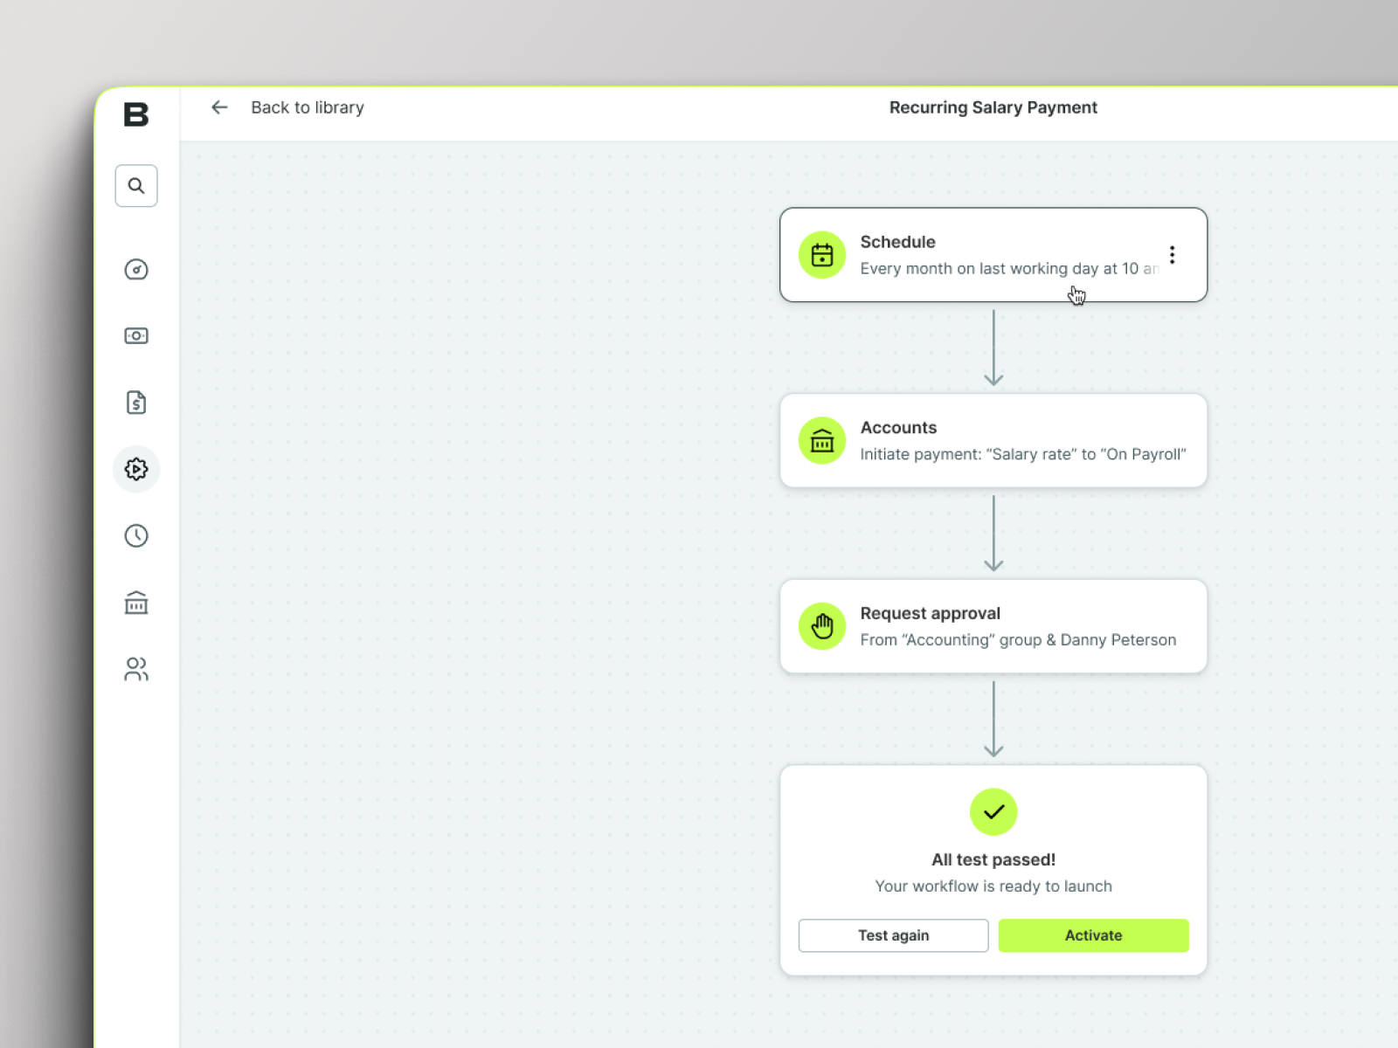Click the green checkmark success icon
Viewport: 1398px width, 1048px height.
(993, 812)
